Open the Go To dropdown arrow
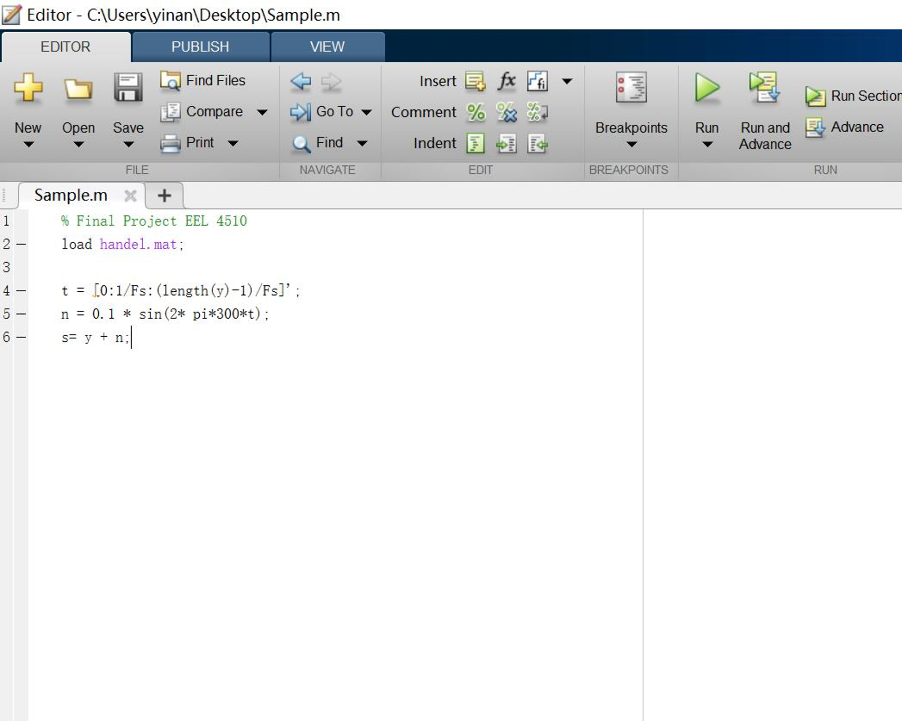Screen dimensions: 902x721 [366, 112]
